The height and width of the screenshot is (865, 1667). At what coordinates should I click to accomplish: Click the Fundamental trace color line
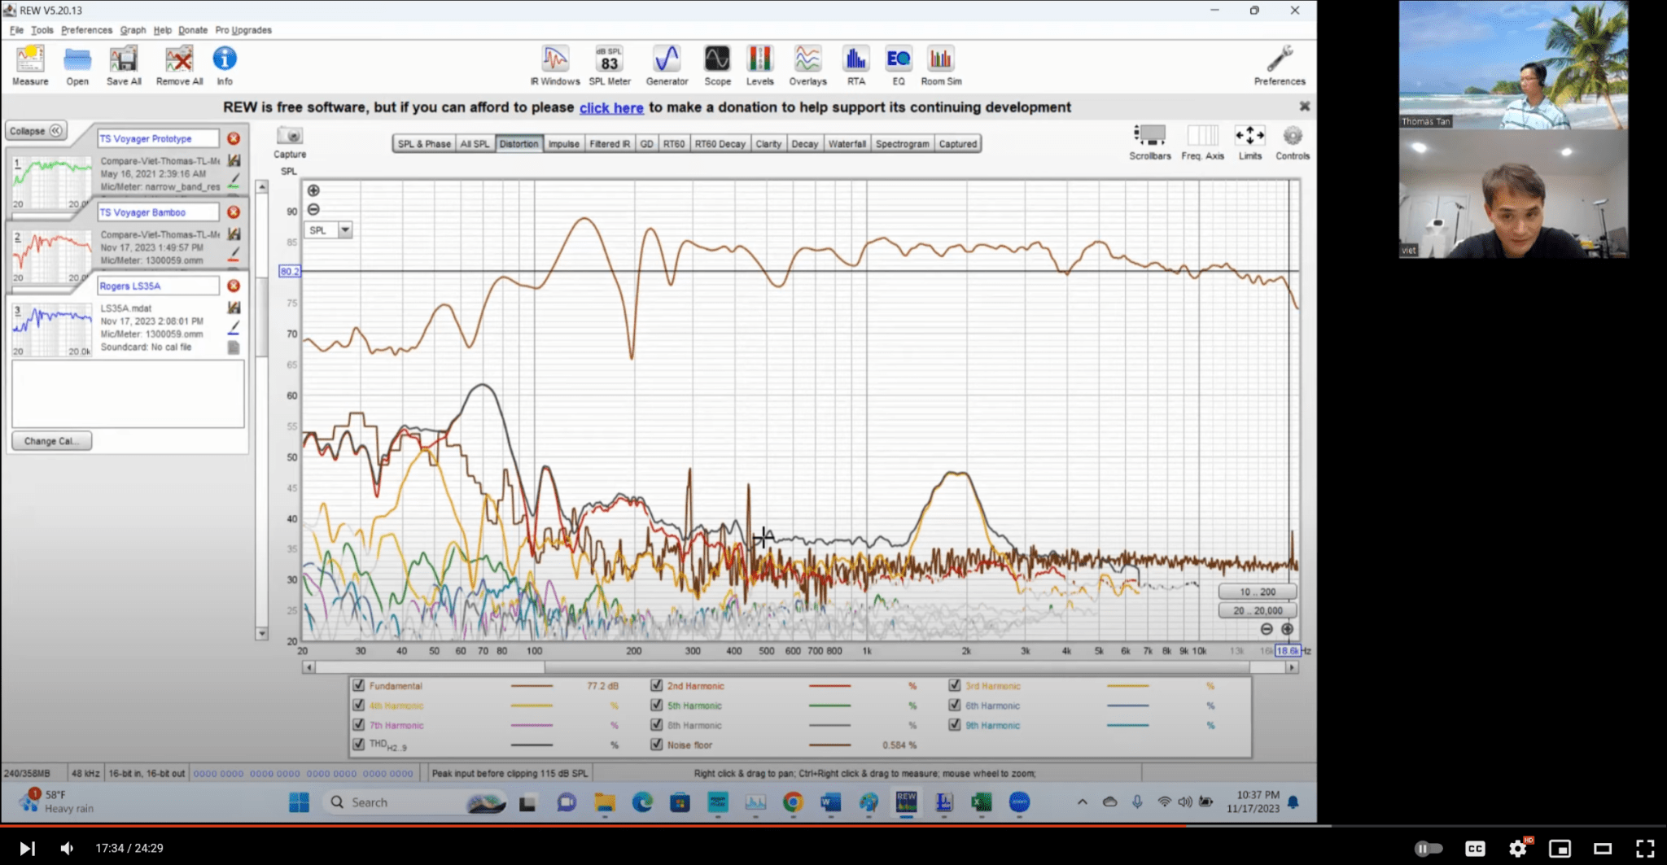click(x=532, y=686)
